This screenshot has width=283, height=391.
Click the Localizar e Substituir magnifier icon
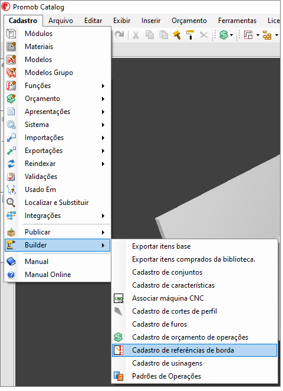[x=11, y=203]
